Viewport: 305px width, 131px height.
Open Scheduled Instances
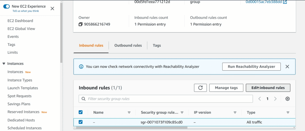click(x=25, y=128)
